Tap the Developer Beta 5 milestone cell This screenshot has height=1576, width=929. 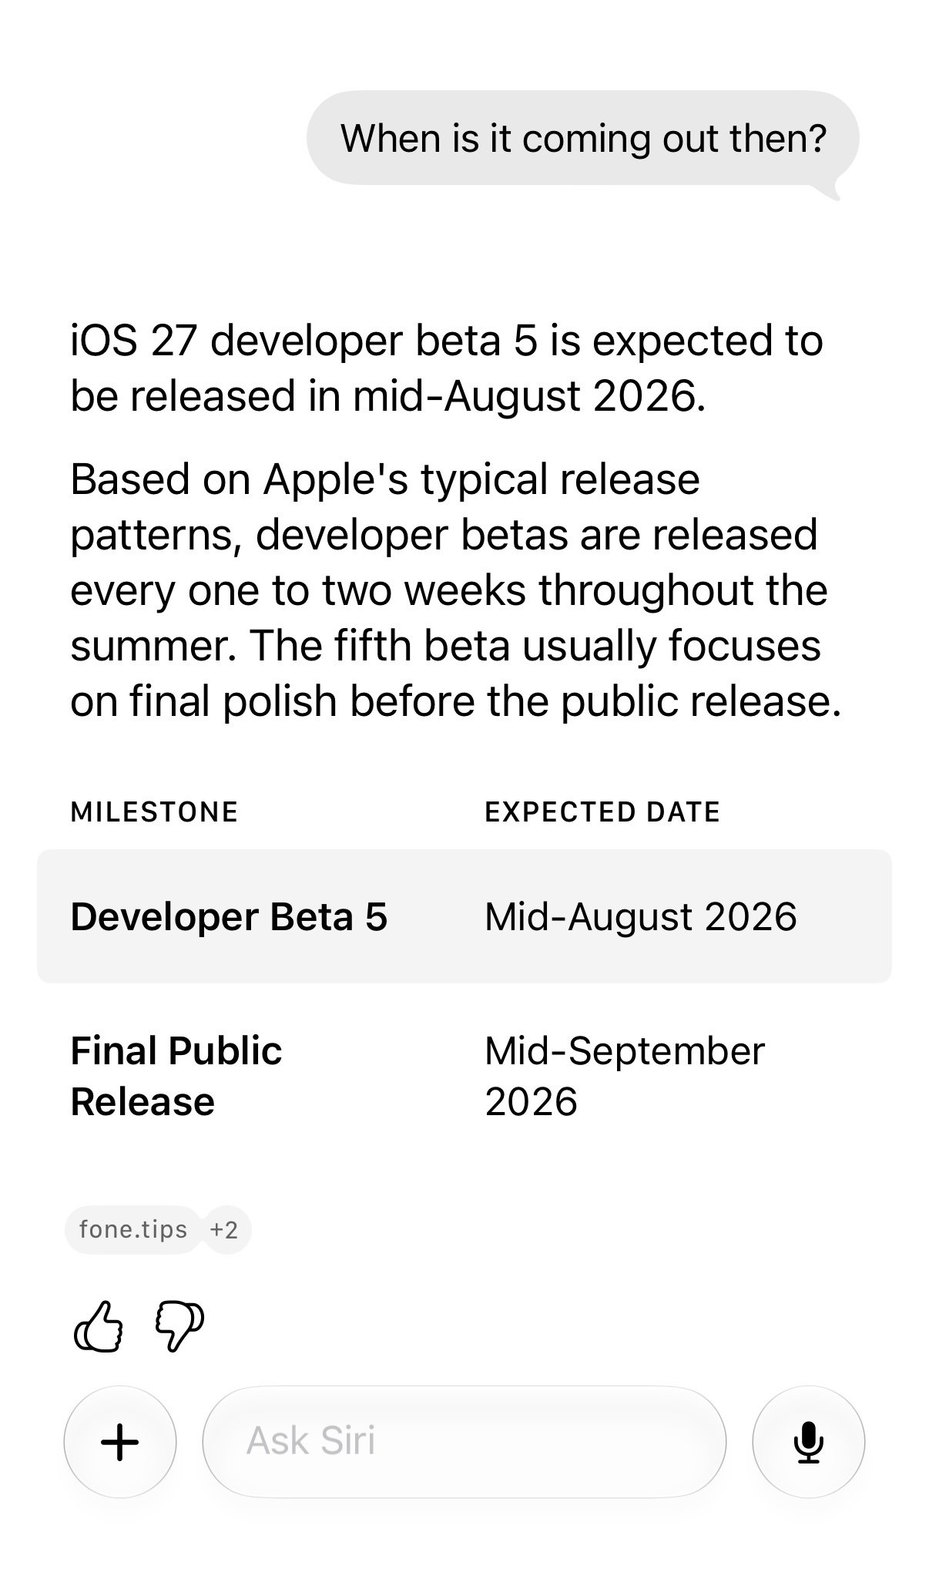pyautogui.click(x=229, y=916)
